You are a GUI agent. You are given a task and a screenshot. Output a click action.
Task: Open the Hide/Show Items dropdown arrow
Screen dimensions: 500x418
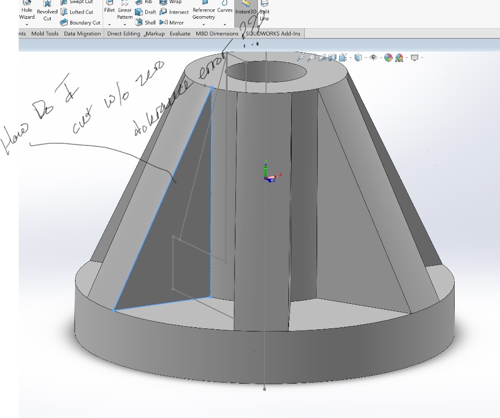point(381,58)
